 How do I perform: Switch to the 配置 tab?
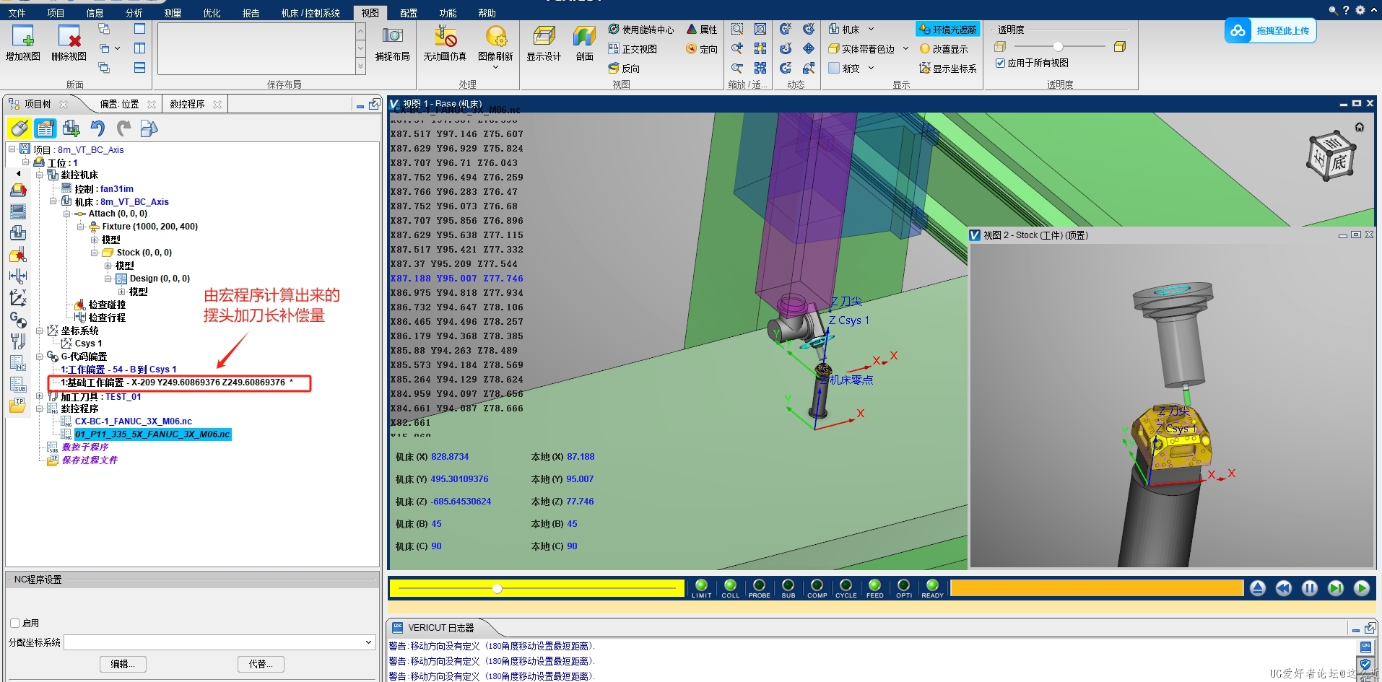click(x=409, y=13)
